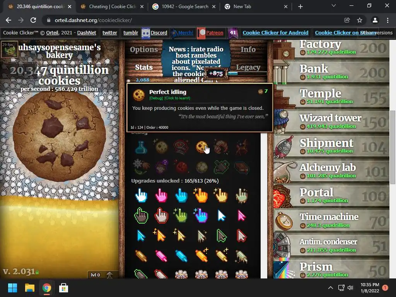
Task: Click the blue rolling pin upgrade
Action: (181, 256)
